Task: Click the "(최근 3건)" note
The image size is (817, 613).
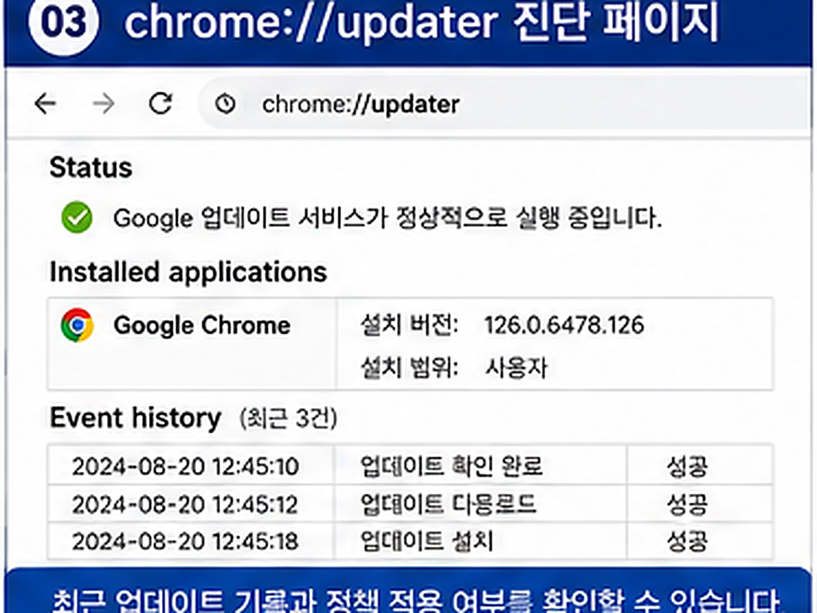Action: 288,418
